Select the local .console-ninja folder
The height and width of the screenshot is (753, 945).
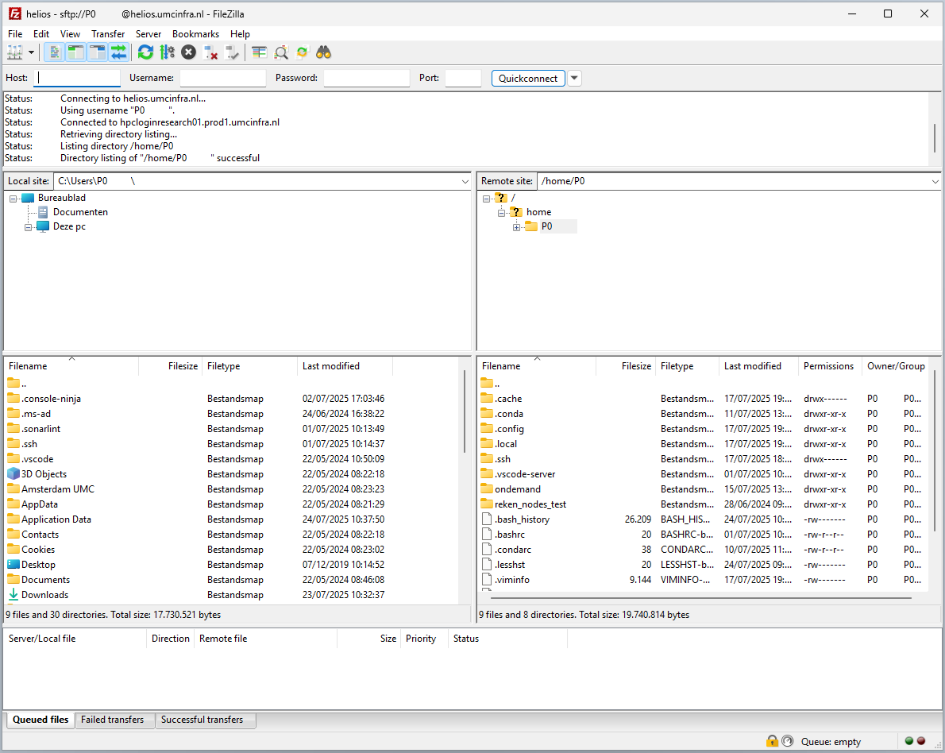coord(51,399)
